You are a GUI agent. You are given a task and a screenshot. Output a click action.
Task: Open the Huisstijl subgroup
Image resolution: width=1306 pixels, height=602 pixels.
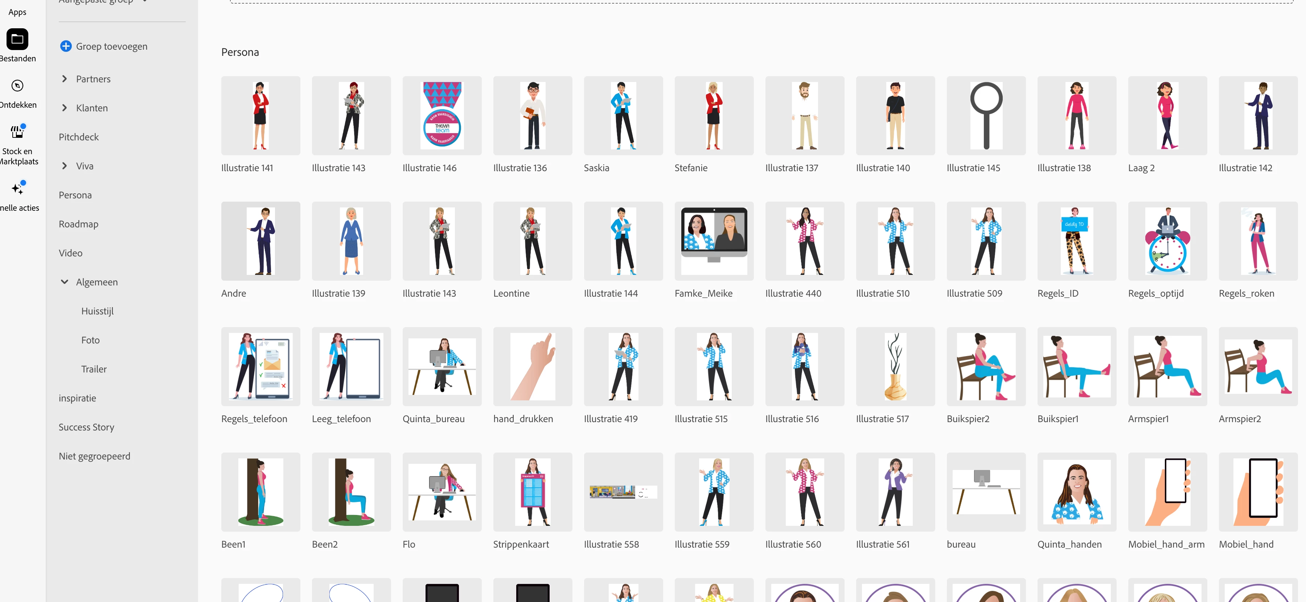97,311
